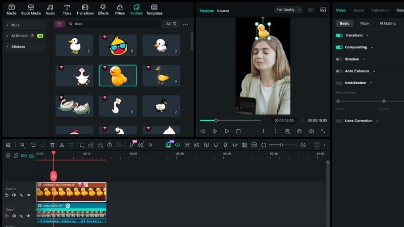Expand the Mine section in sidebar
The height and width of the screenshot is (227, 404).
[15, 25]
